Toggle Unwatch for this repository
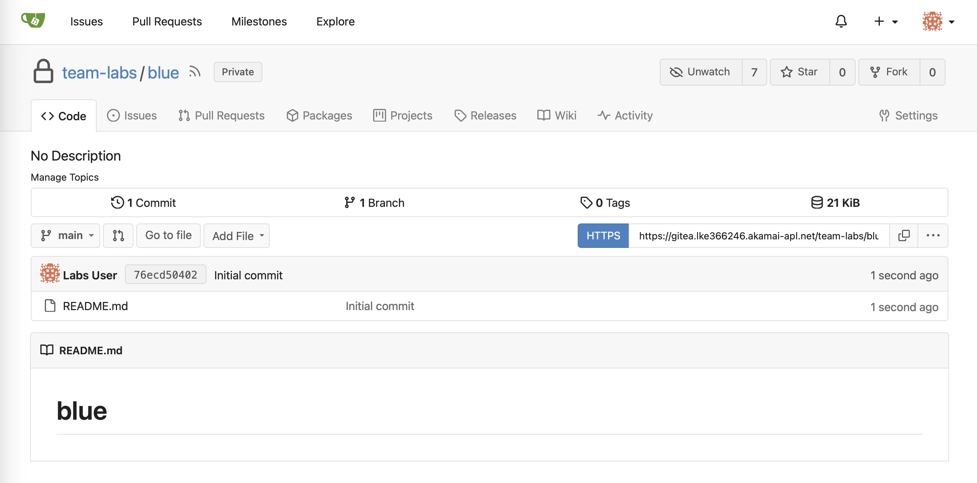Screen dimensions: 977x483 [701, 72]
